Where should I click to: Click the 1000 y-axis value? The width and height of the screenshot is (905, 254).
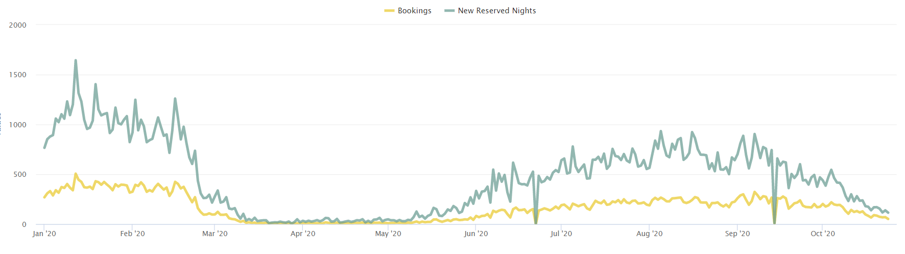click(18, 125)
